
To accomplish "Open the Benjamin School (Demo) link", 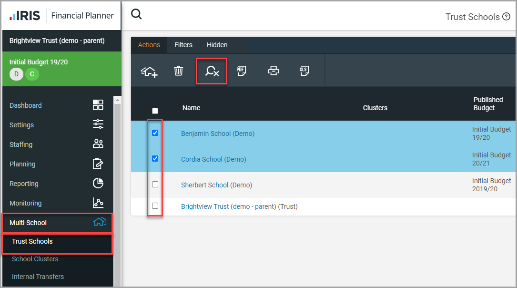I will [x=218, y=134].
